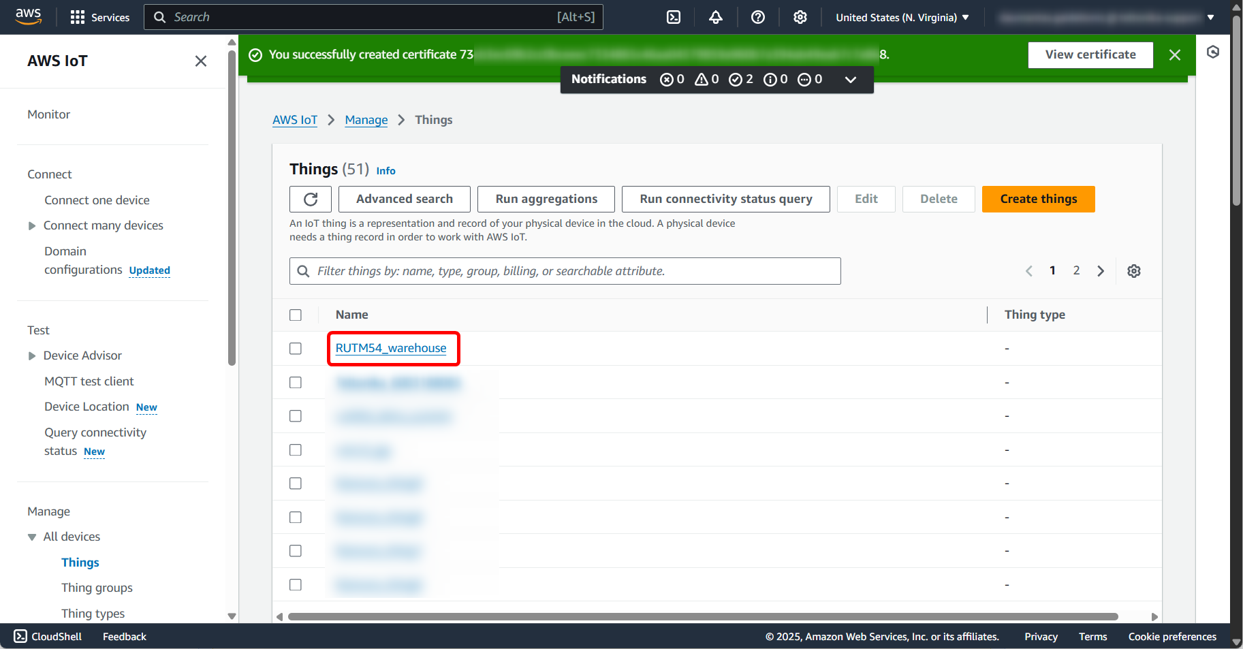Refresh the Things list
Image resolution: width=1243 pixels, height=649 pixels.
tap(311, 199)
